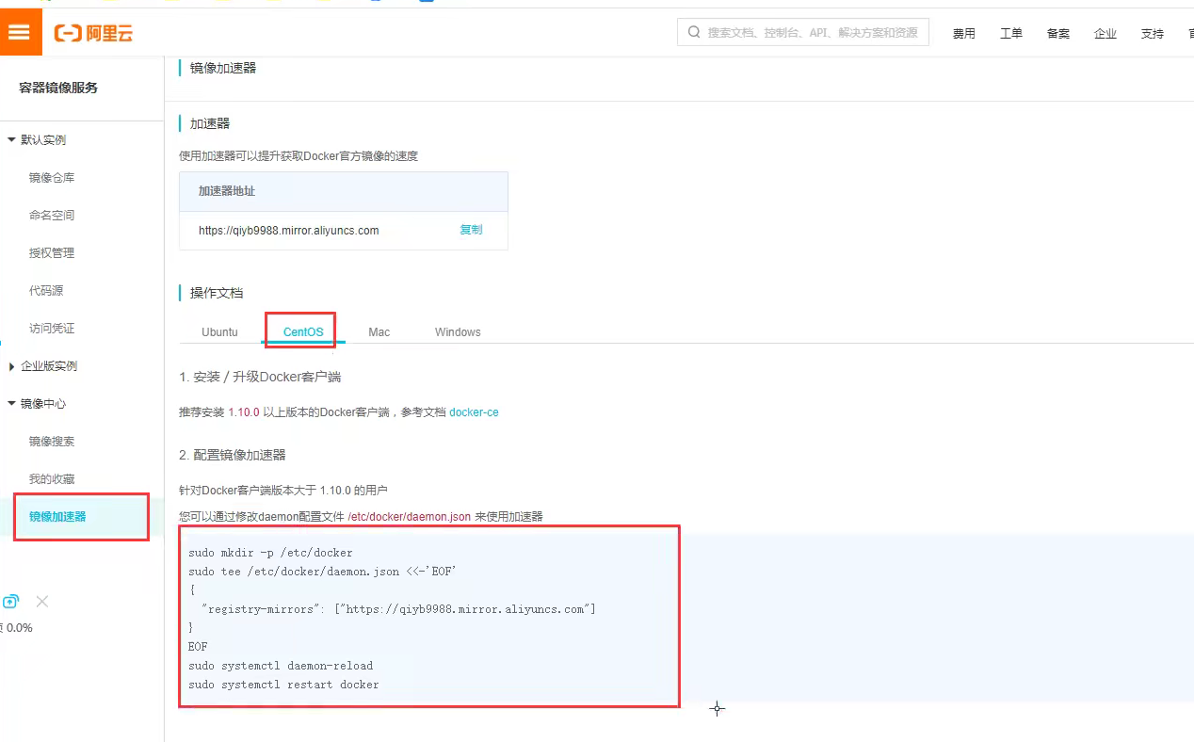Click the 操作文档 section heading
1194x742 pixels.
pos(217,293)
